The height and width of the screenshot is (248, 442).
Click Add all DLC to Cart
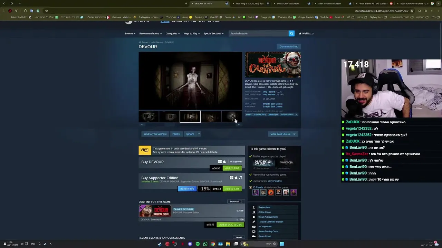click(230, 225)
